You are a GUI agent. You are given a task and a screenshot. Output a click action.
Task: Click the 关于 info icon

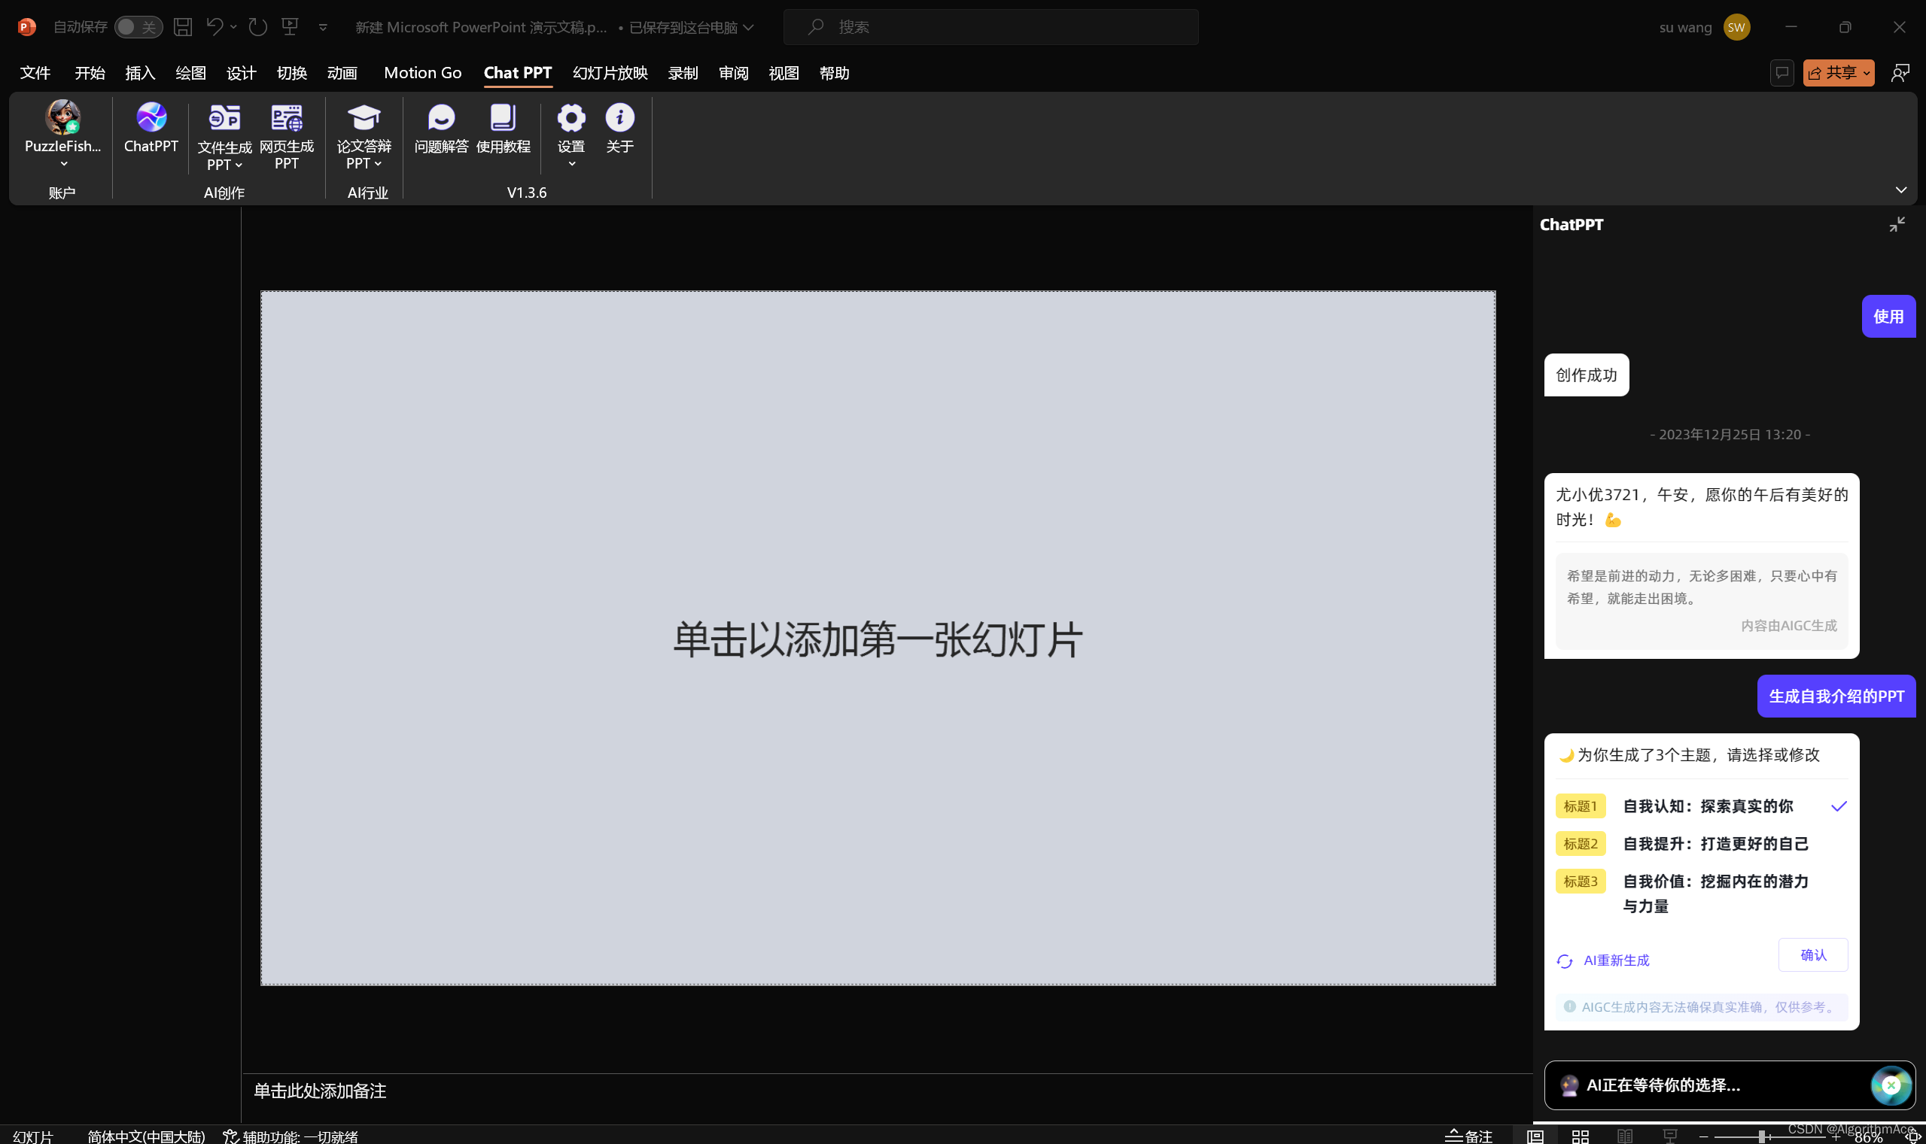[619, 118]
